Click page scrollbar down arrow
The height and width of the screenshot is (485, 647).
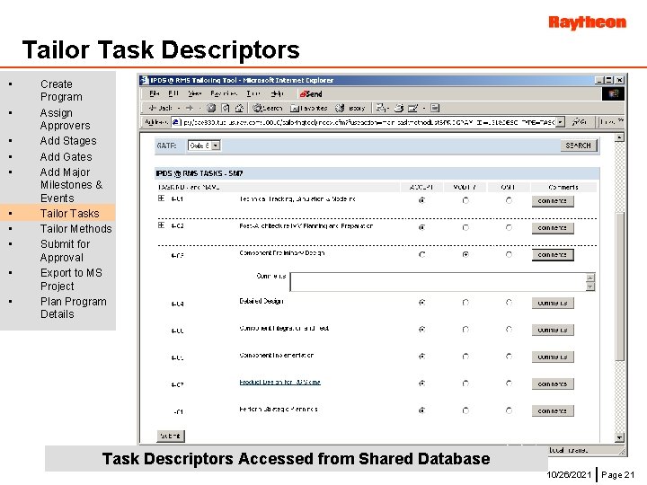(x=619, y=437)
